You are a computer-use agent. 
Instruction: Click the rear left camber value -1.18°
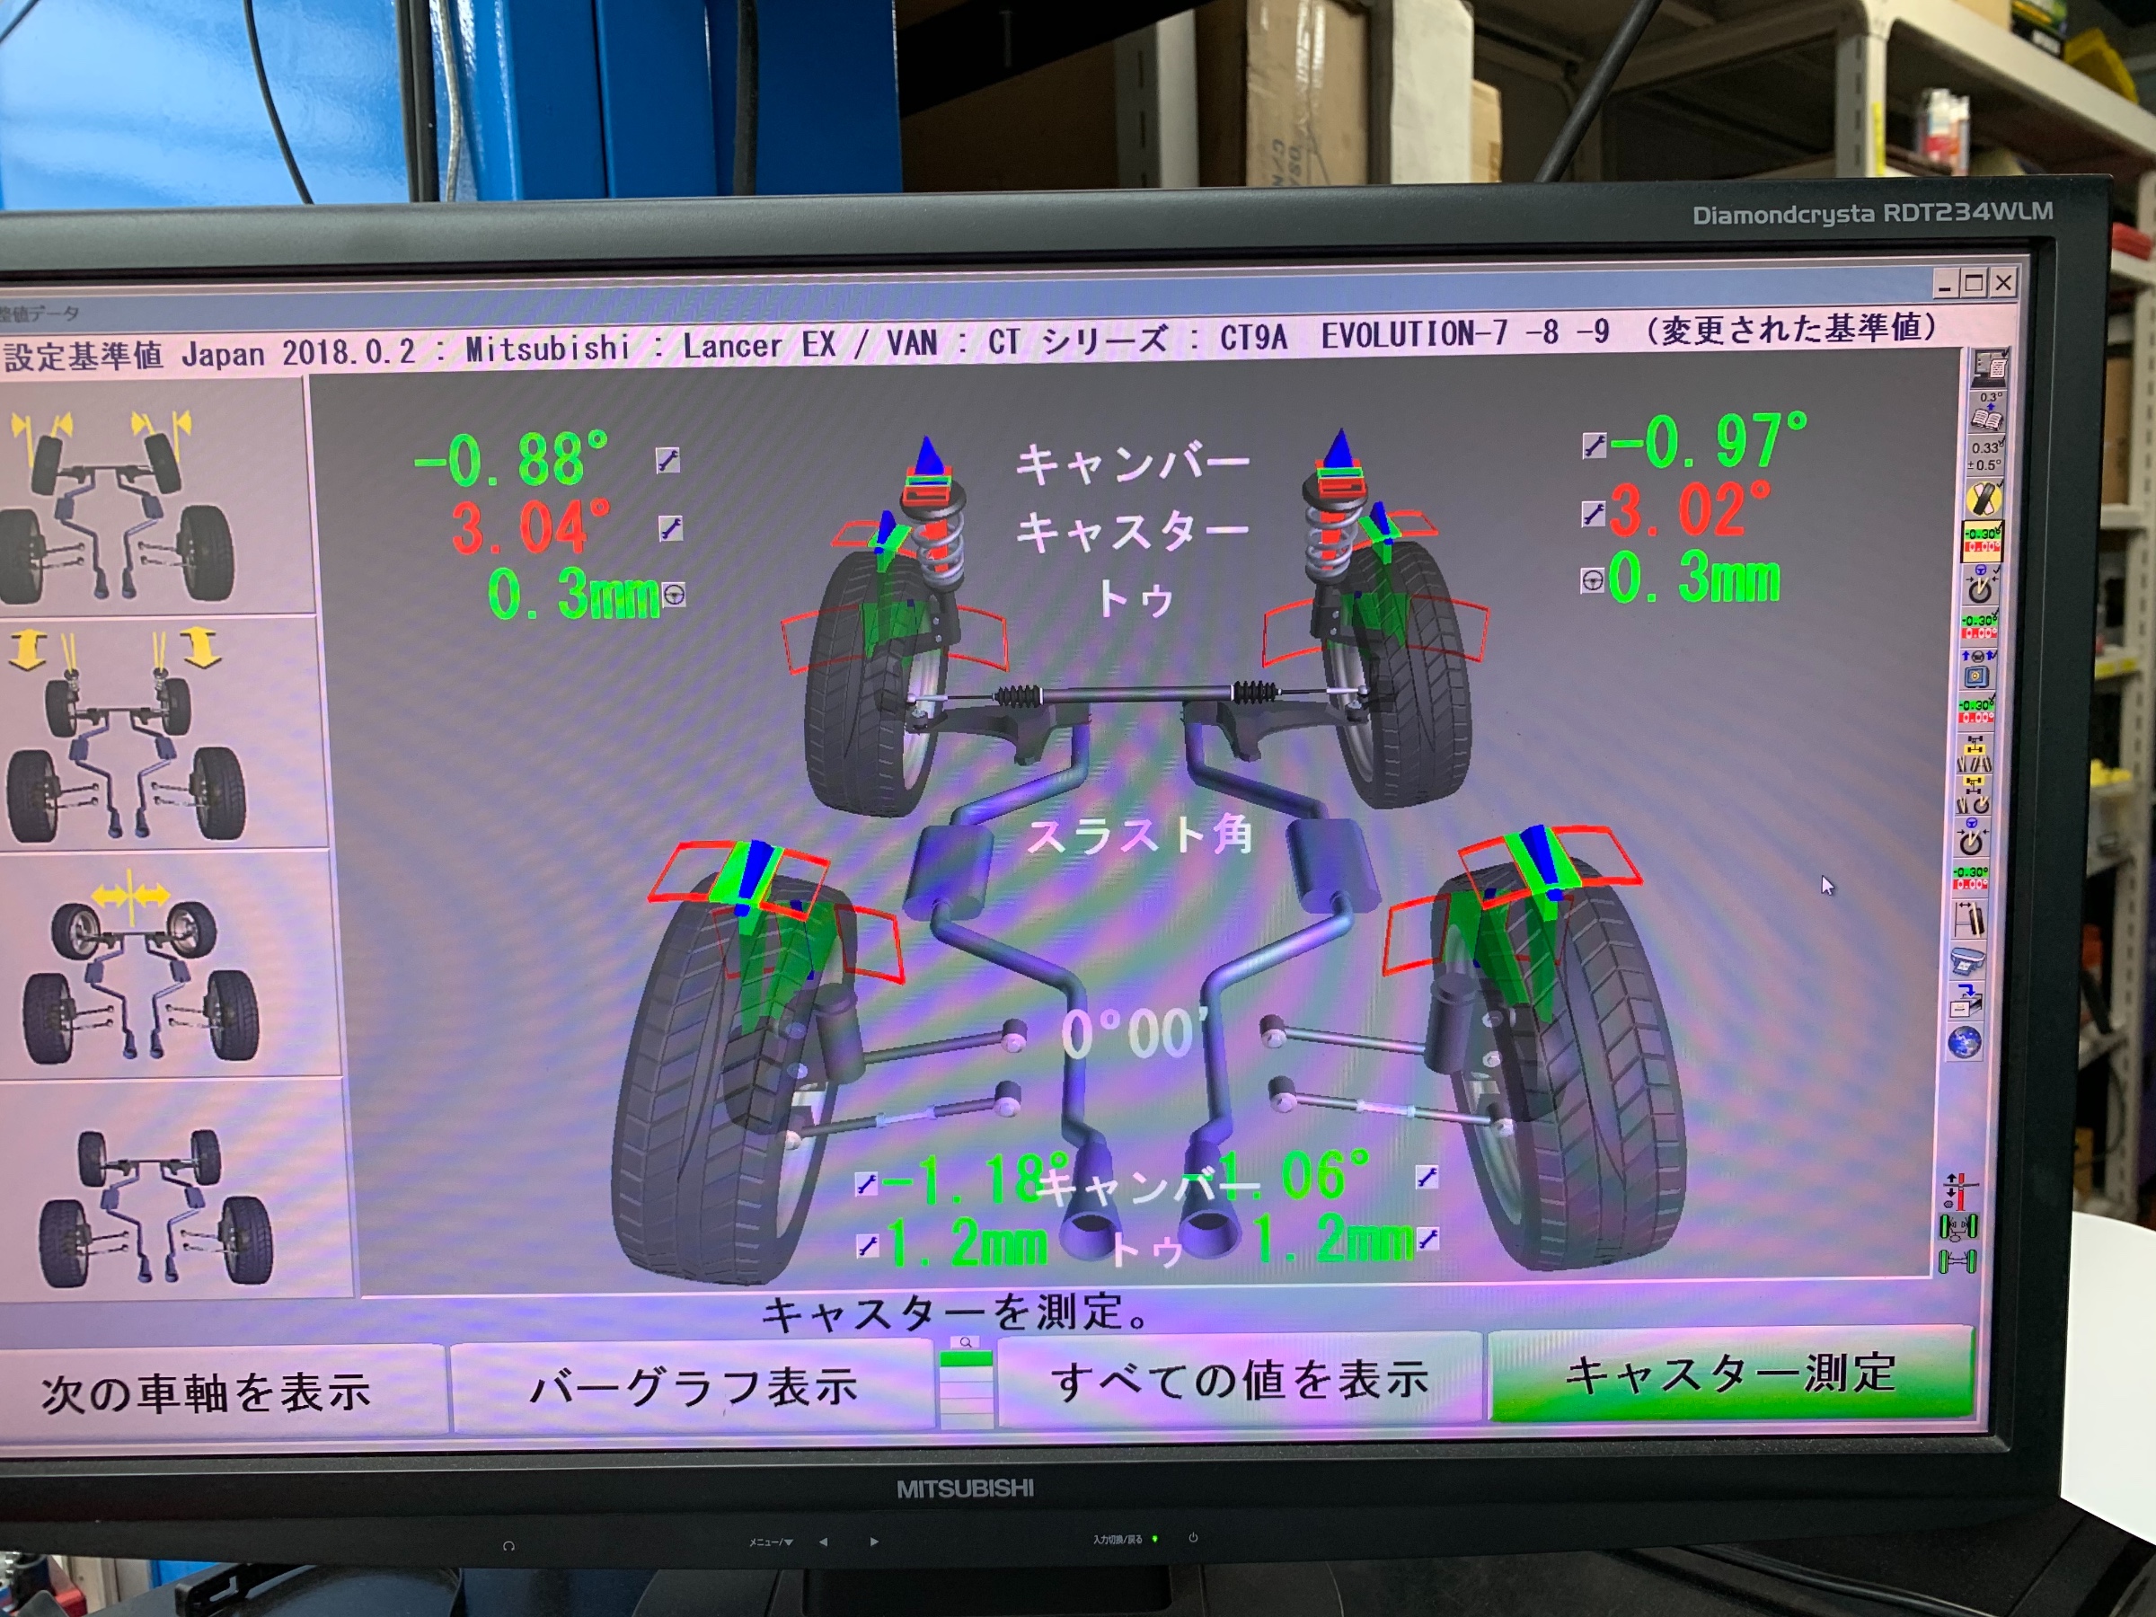pos(976,1180)
